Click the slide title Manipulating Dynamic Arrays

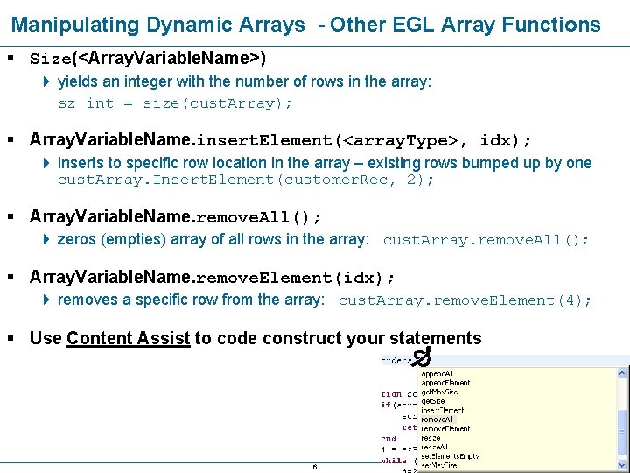tap(305, 25)
